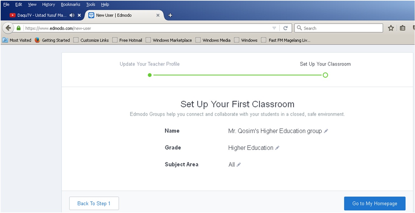Open Most Visited bookmarks folder
Screen dimensions: 415x213
[17, 40]
